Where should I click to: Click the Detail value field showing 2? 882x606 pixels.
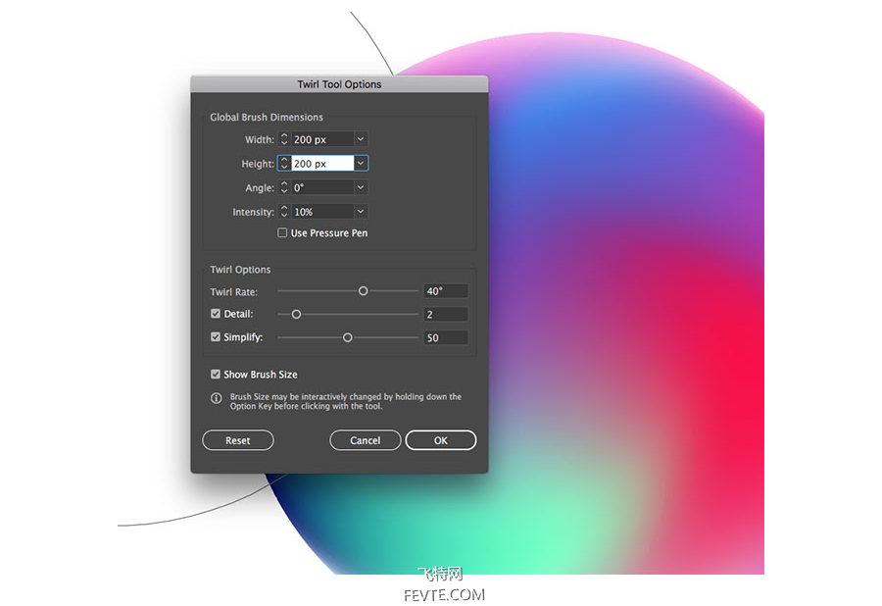446,314
